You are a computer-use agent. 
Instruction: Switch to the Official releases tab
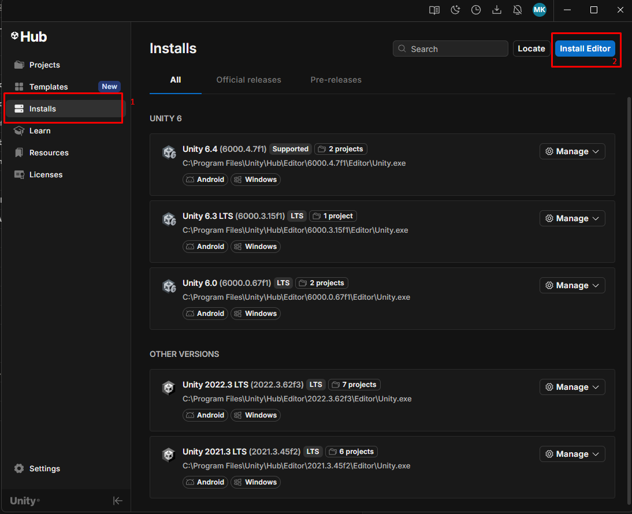coord(248,80)
